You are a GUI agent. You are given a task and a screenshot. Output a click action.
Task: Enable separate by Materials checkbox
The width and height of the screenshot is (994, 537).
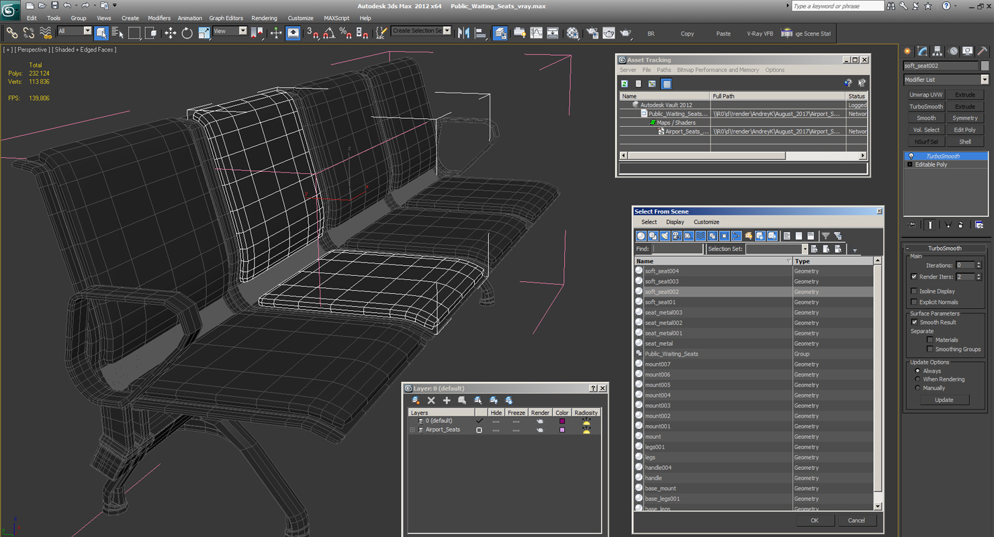pyautogui.click(x=930, y=340)
